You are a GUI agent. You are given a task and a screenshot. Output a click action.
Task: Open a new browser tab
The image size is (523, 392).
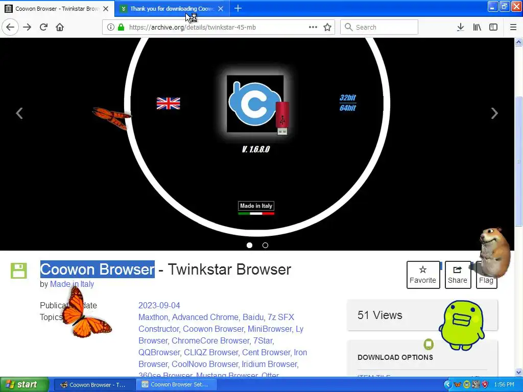pos(238,8)
